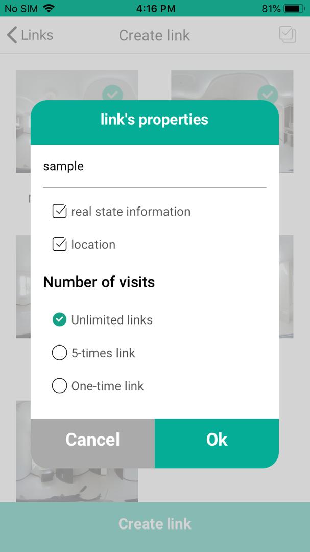Screen dimensions: 310x552
Task: Click the link name field containing sample
Action: pyautogui.click(x=154, y=167)
